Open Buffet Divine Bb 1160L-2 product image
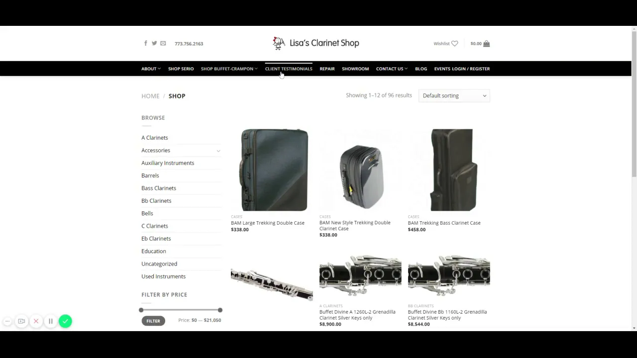 pyautogui.click(x=449, y=275)
